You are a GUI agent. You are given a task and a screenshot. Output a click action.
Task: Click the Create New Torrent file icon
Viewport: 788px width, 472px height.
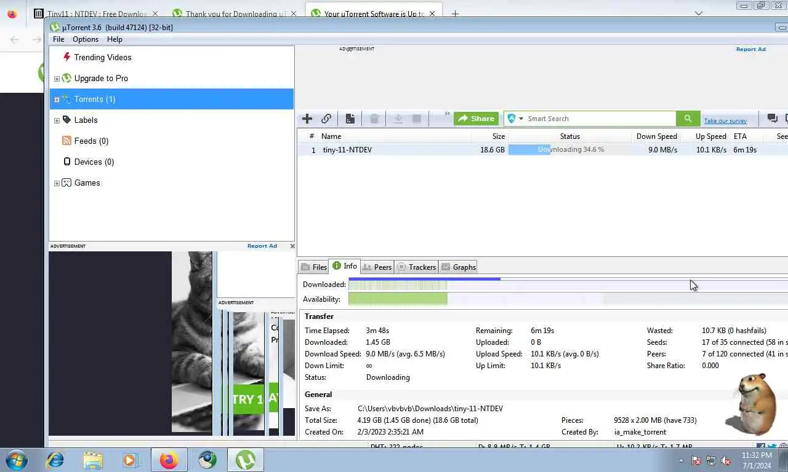point(350,119)
